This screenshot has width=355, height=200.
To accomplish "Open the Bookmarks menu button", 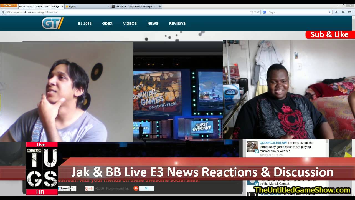I will pos(350,12).
